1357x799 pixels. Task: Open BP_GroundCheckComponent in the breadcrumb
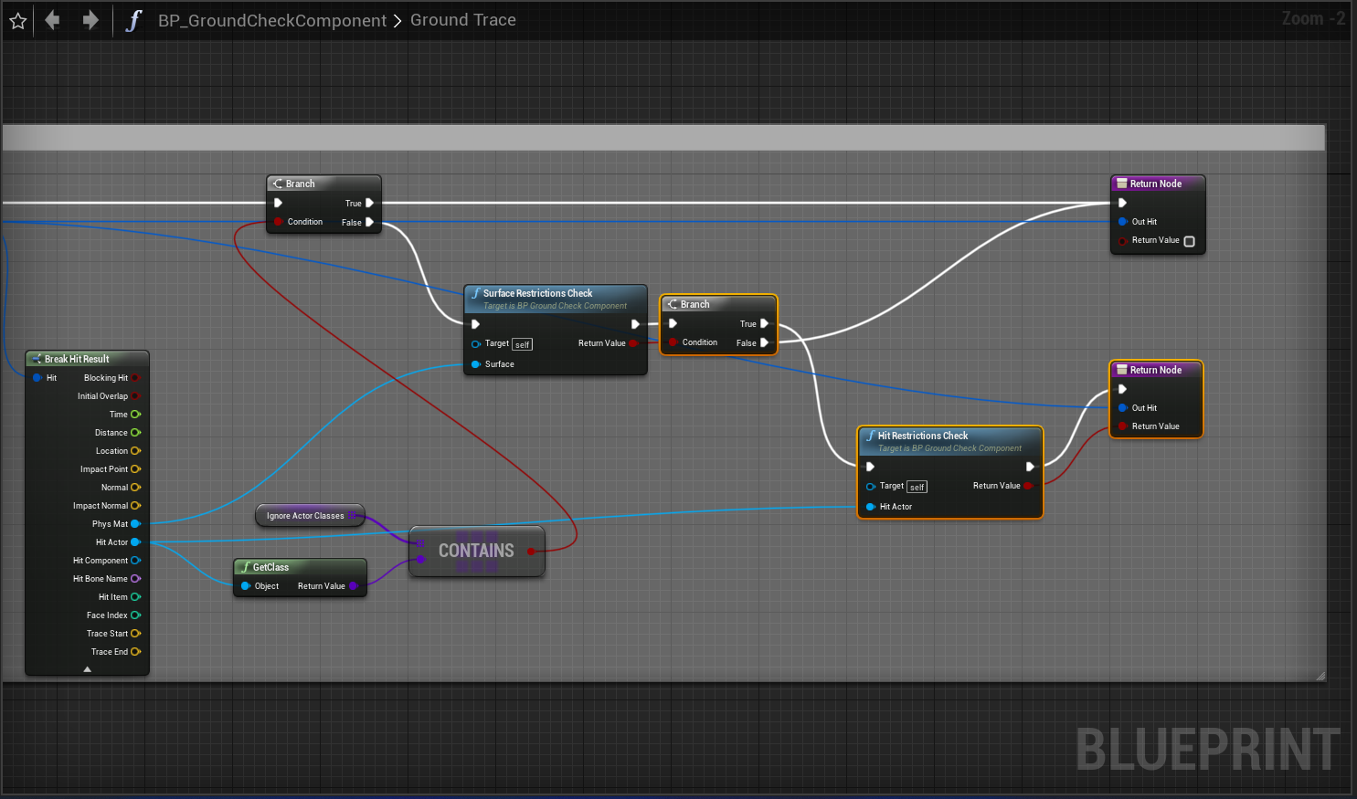[x=272, y=20]
